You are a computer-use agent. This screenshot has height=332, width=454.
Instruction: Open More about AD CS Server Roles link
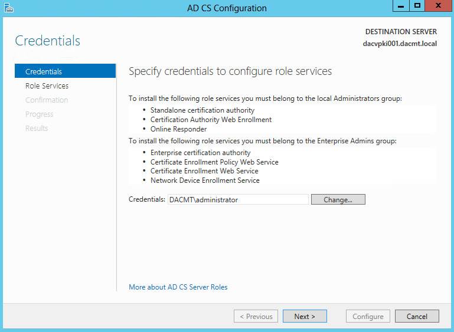coord(178,287)
